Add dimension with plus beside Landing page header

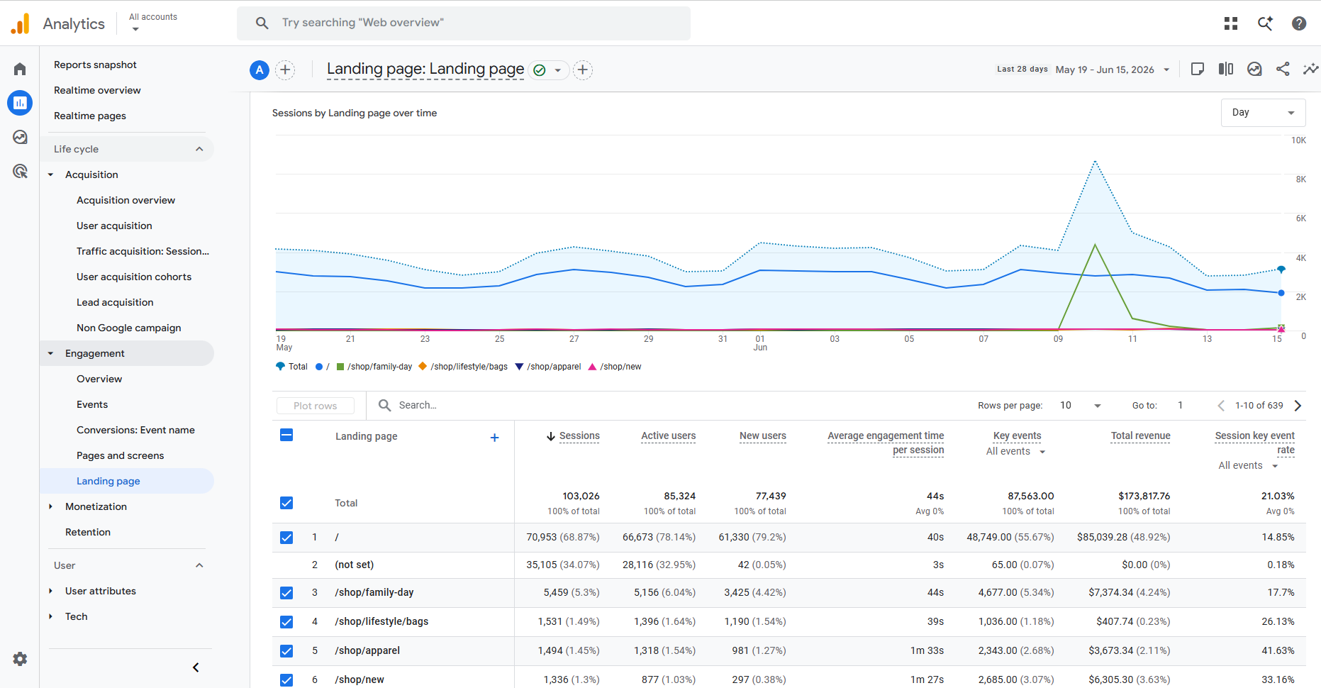(x=495, y=438)
